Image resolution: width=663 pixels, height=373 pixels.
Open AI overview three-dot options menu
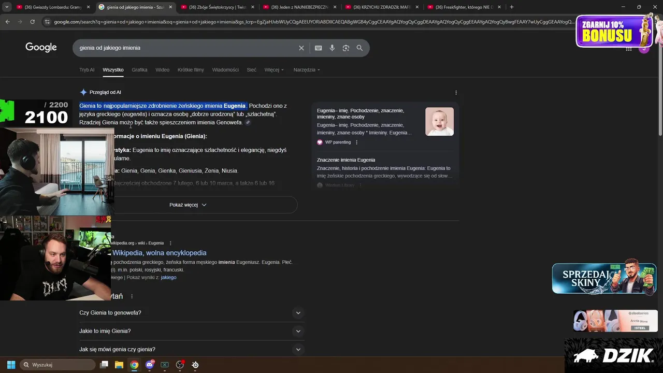pyautogui.click(x=456, y=92)
